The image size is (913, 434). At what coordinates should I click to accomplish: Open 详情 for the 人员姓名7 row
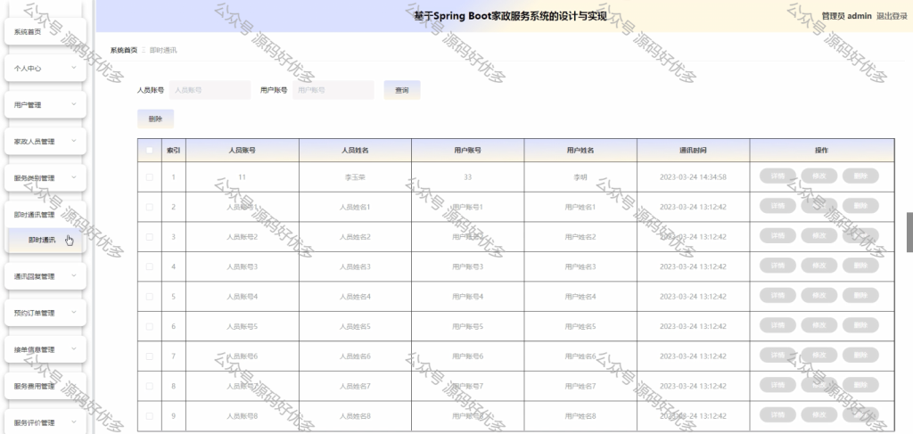777,385
